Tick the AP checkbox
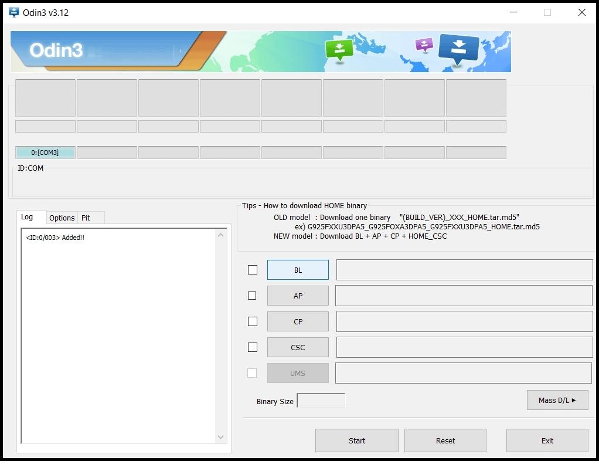This screenshot has width=599, height=461. (252, 296)
